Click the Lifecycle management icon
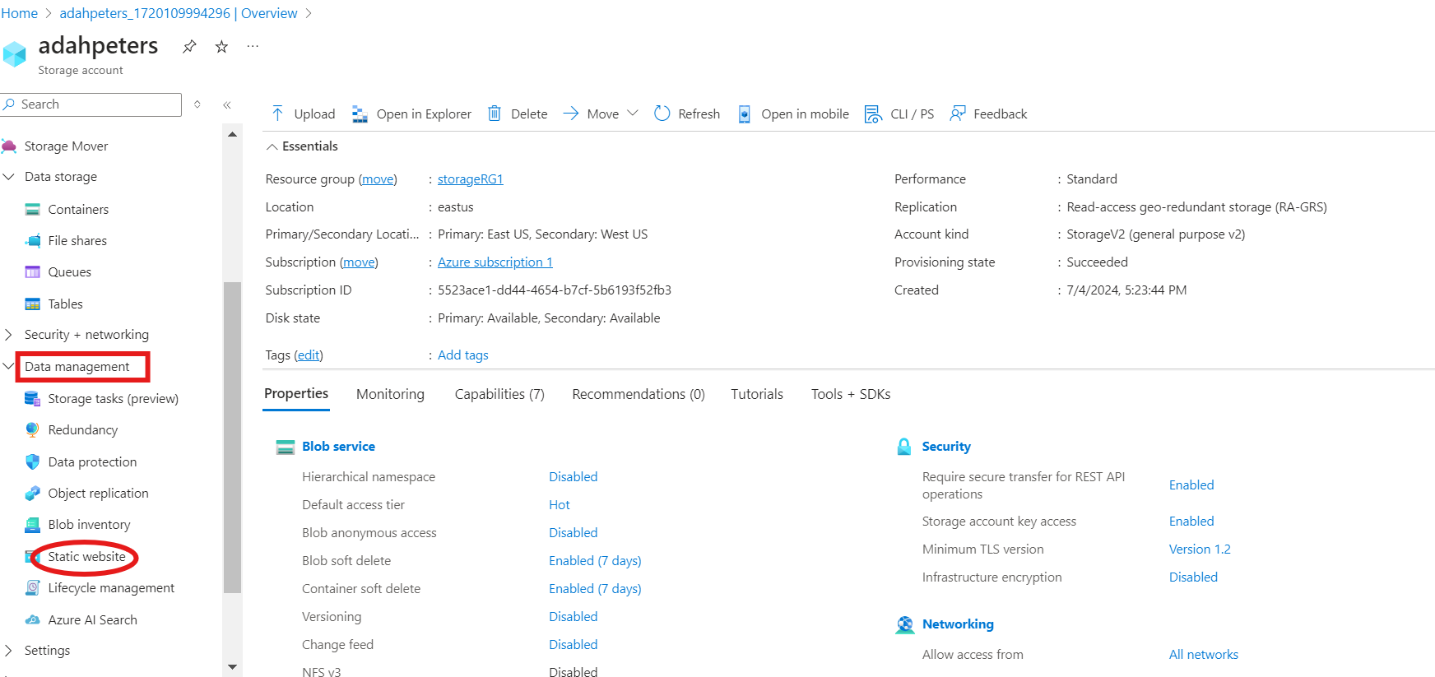Viewport: 1435px width, 677px height. pyautogui.click(x=33, y=587)
